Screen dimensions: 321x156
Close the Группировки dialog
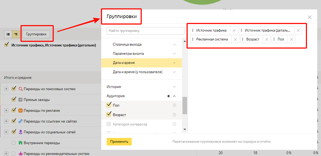[309, 17]
